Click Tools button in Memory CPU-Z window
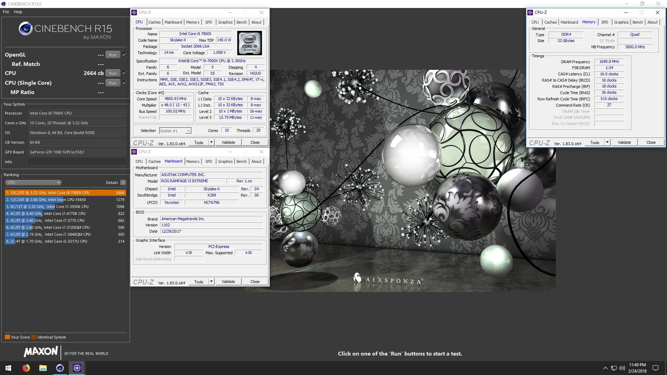667x375 pixels. [x=595, y=142]
